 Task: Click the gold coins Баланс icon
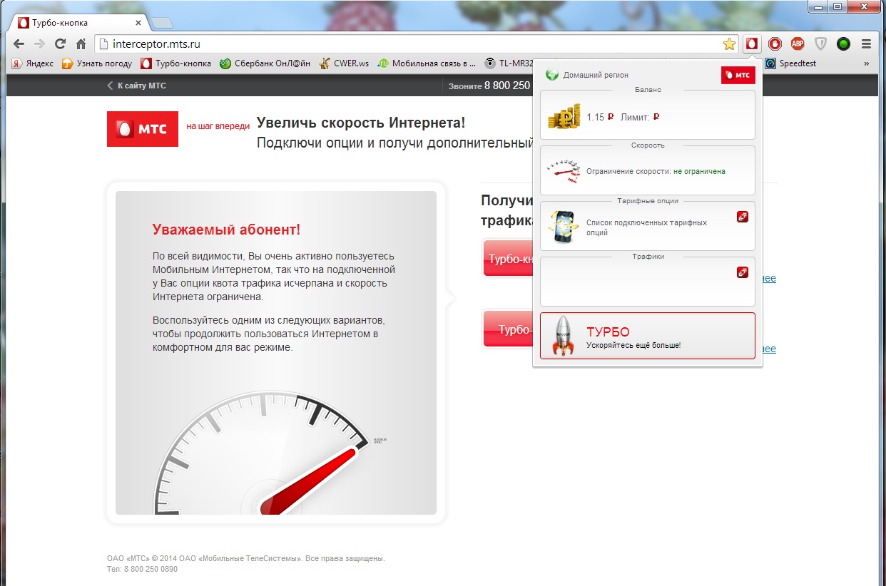pyautogui.click(x=565, y=116)
